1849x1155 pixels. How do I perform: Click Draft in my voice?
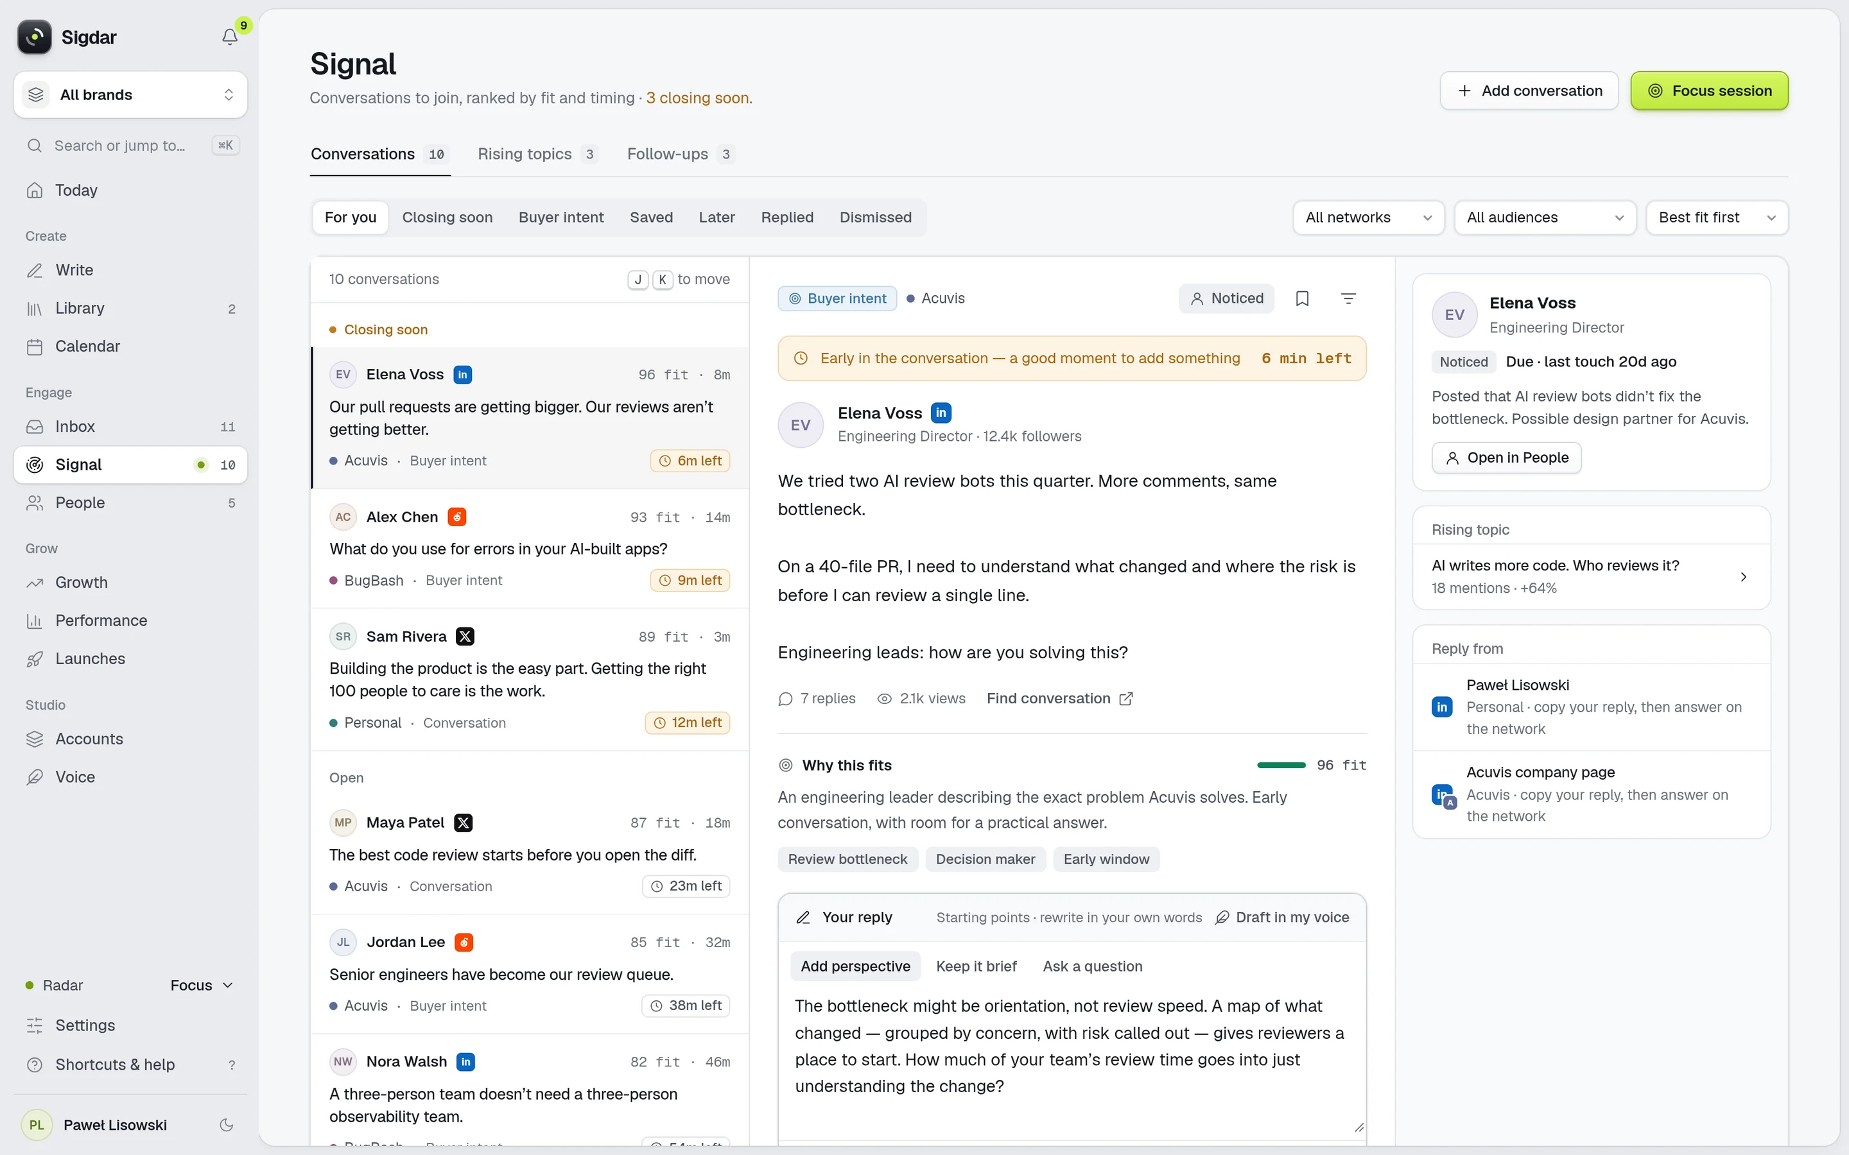[1282, 918]
